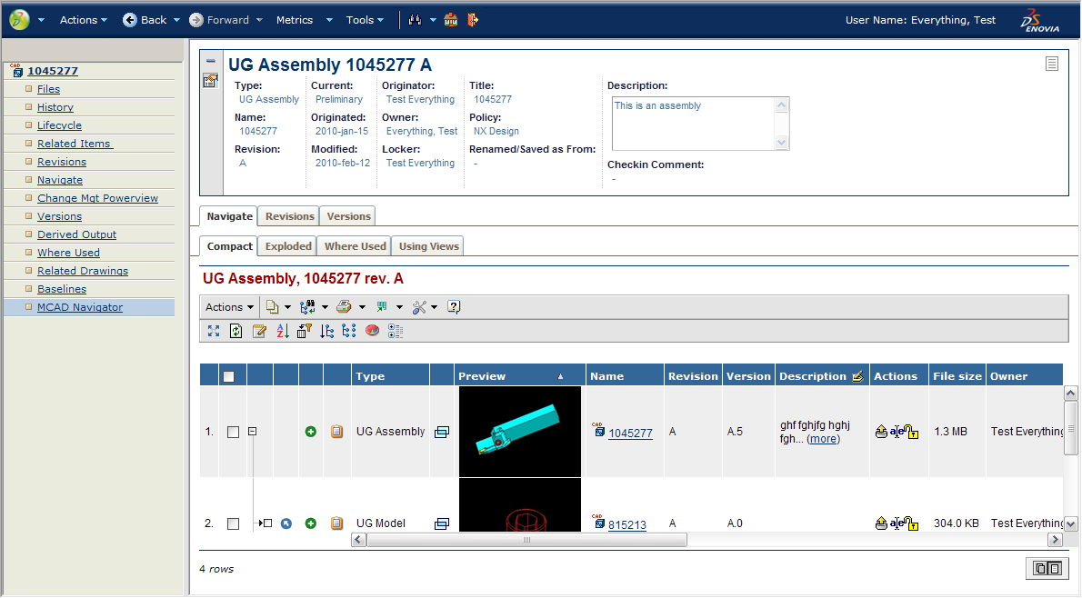
Task: Check the checkbox for row 1 UG Assembly
Action: pos(233,433)
